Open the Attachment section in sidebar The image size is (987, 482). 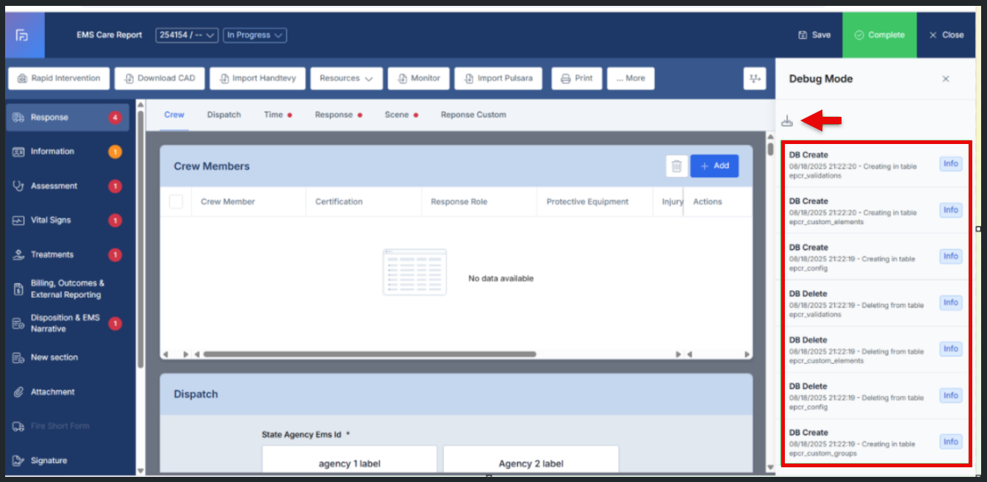[x=52, y=392]
